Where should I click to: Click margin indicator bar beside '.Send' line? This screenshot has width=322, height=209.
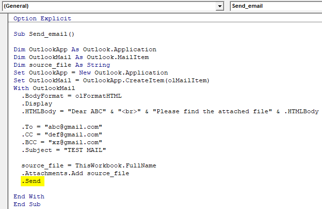coord(4,181)
